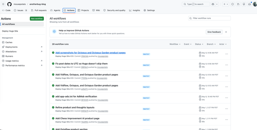Open 'Fix post dates to UTC' run
This screenshot has width=257, height=130.
click(81, 64)
